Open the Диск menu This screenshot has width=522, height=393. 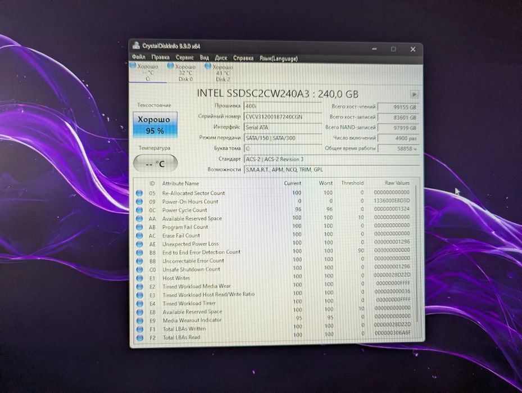coord(221,58)
